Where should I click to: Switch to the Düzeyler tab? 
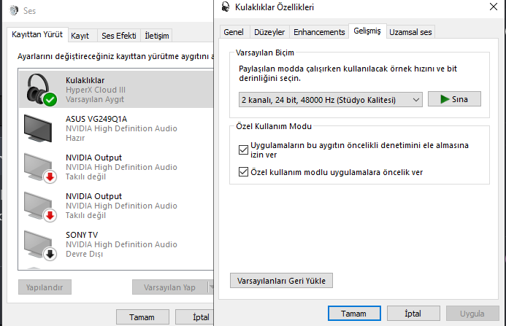269,32
